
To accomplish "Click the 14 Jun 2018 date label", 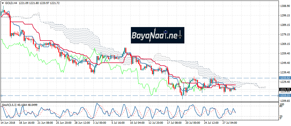I will (8, 122).
